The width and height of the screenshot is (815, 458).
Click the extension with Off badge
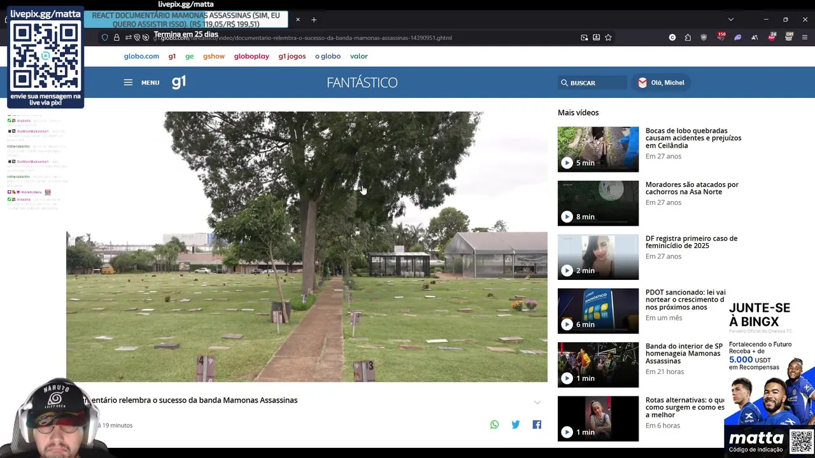click(x=788, y=37)
